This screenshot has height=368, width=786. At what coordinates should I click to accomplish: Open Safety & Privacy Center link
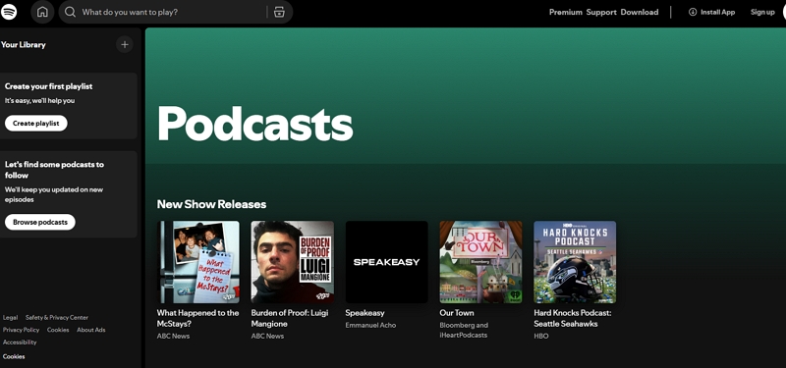coord(57,317)
